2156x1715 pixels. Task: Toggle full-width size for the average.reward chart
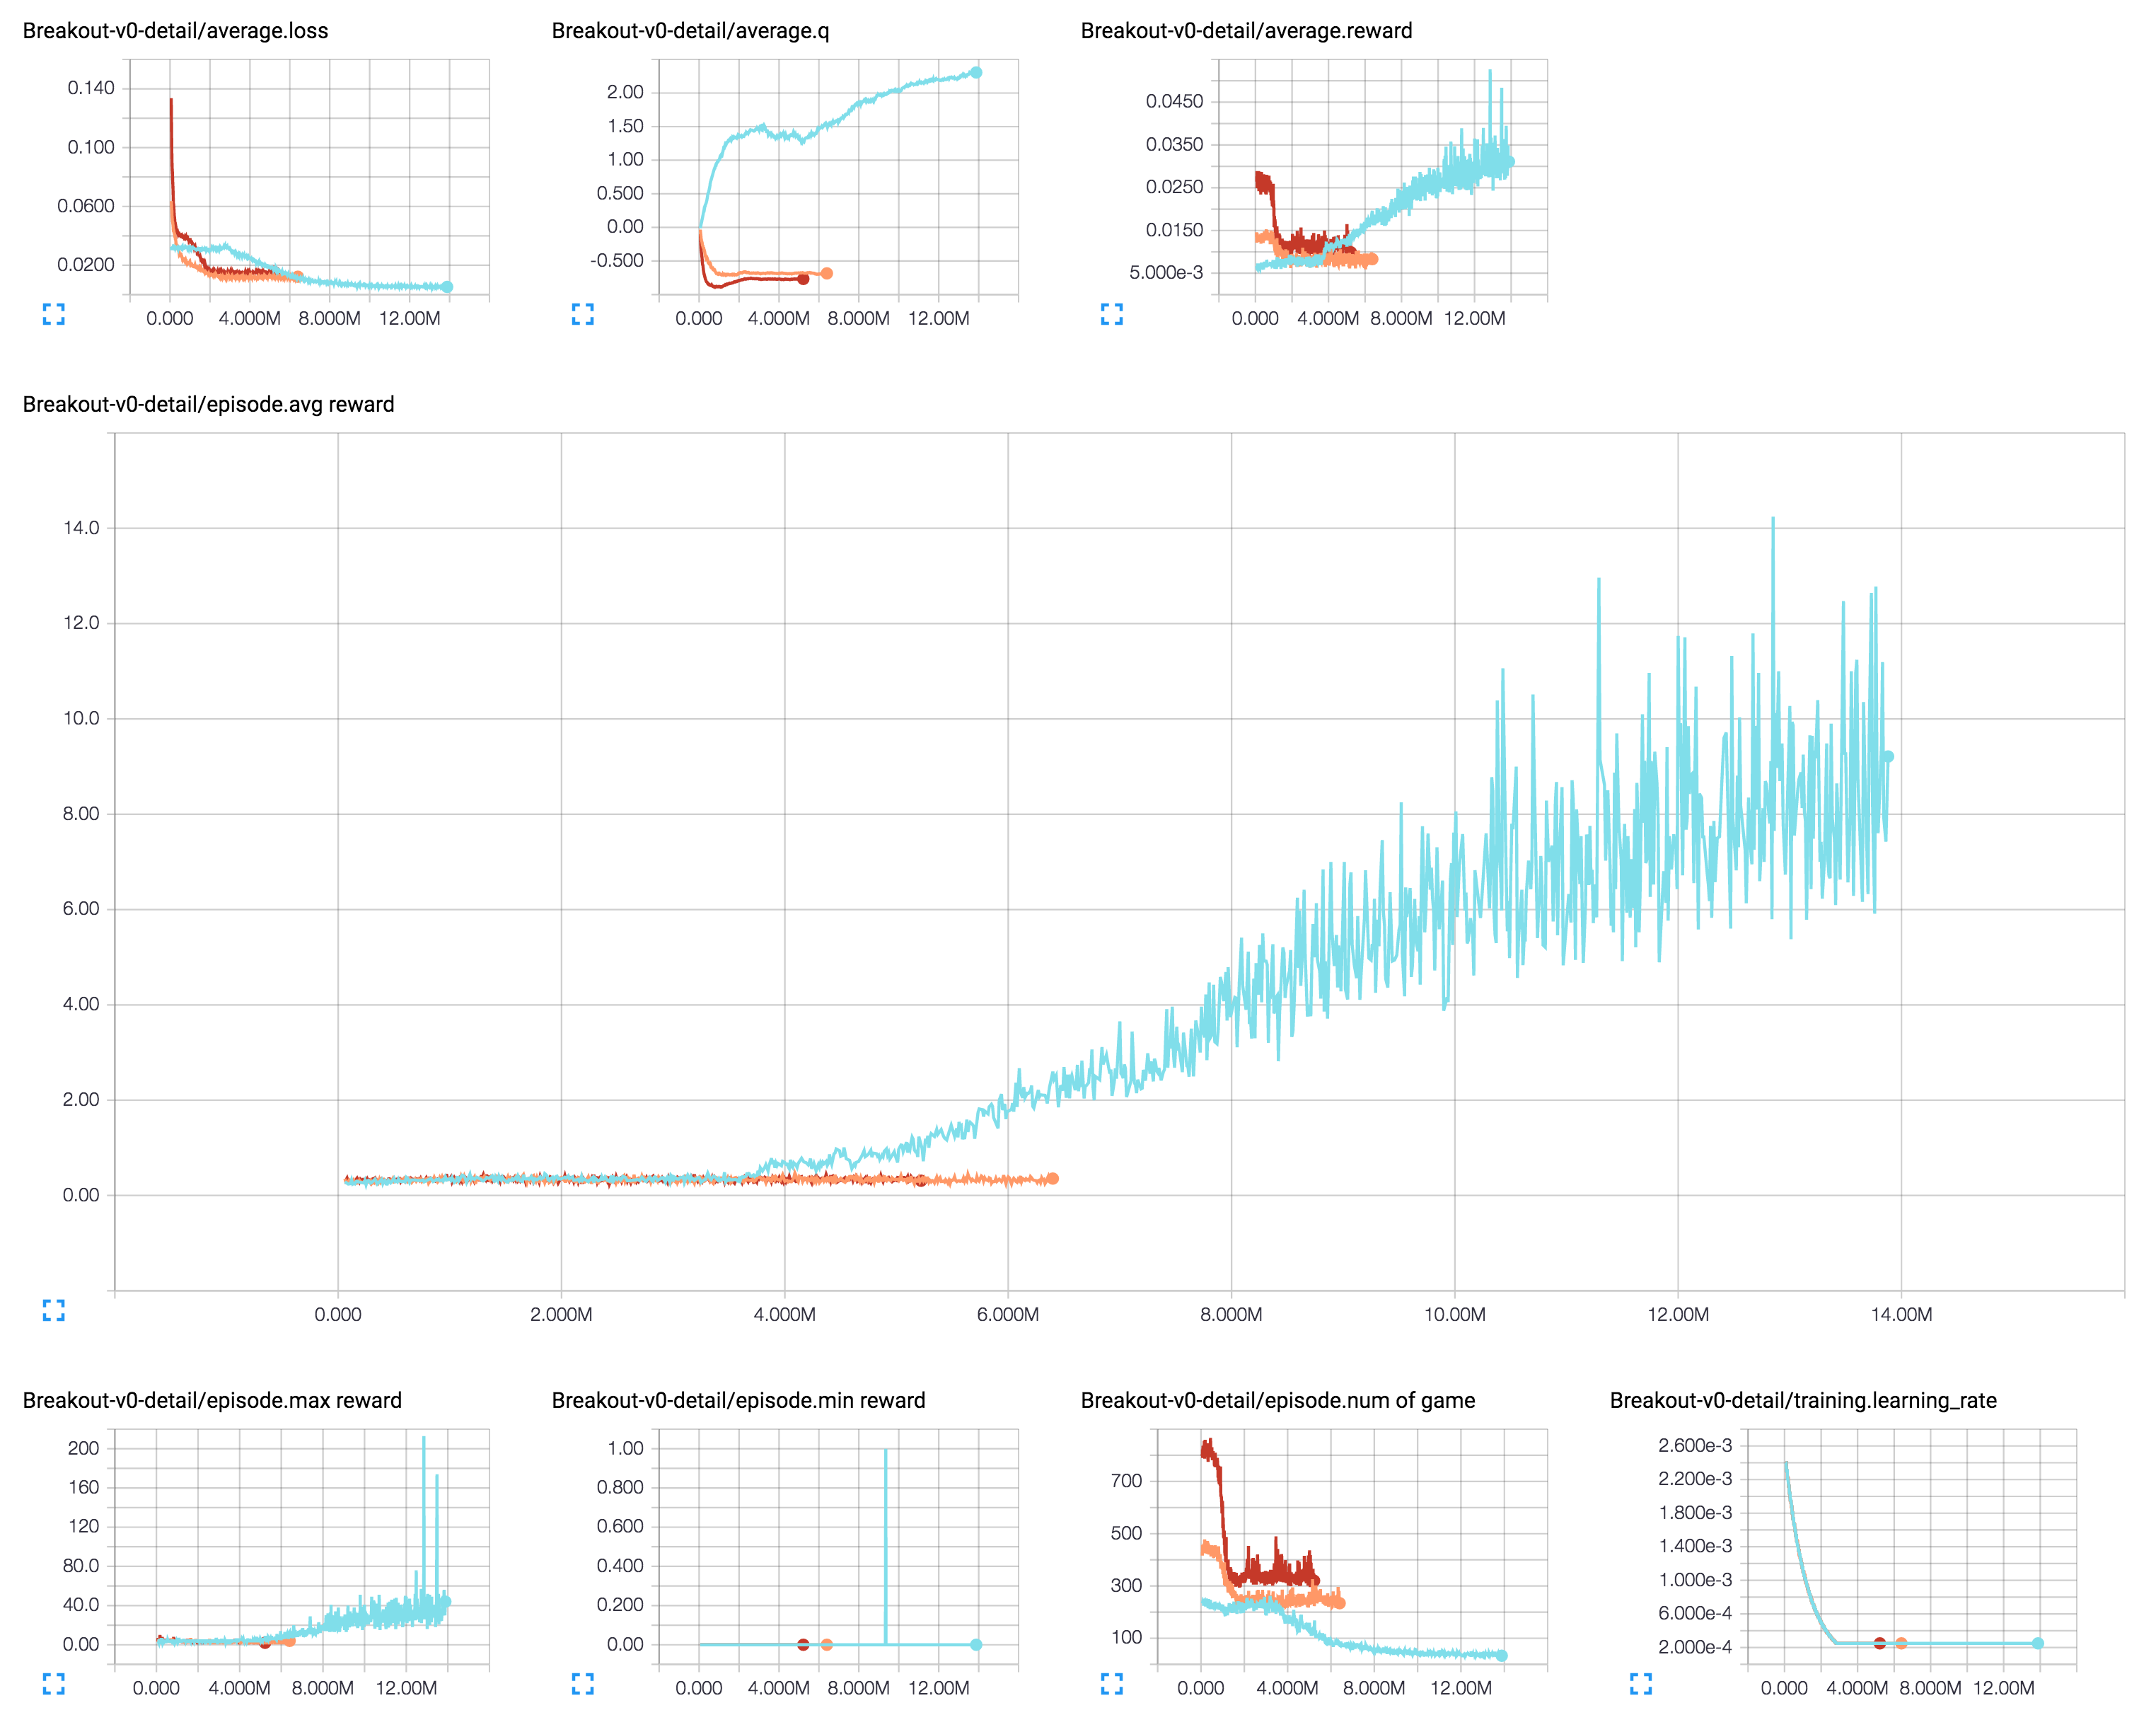coord(1112,314)
